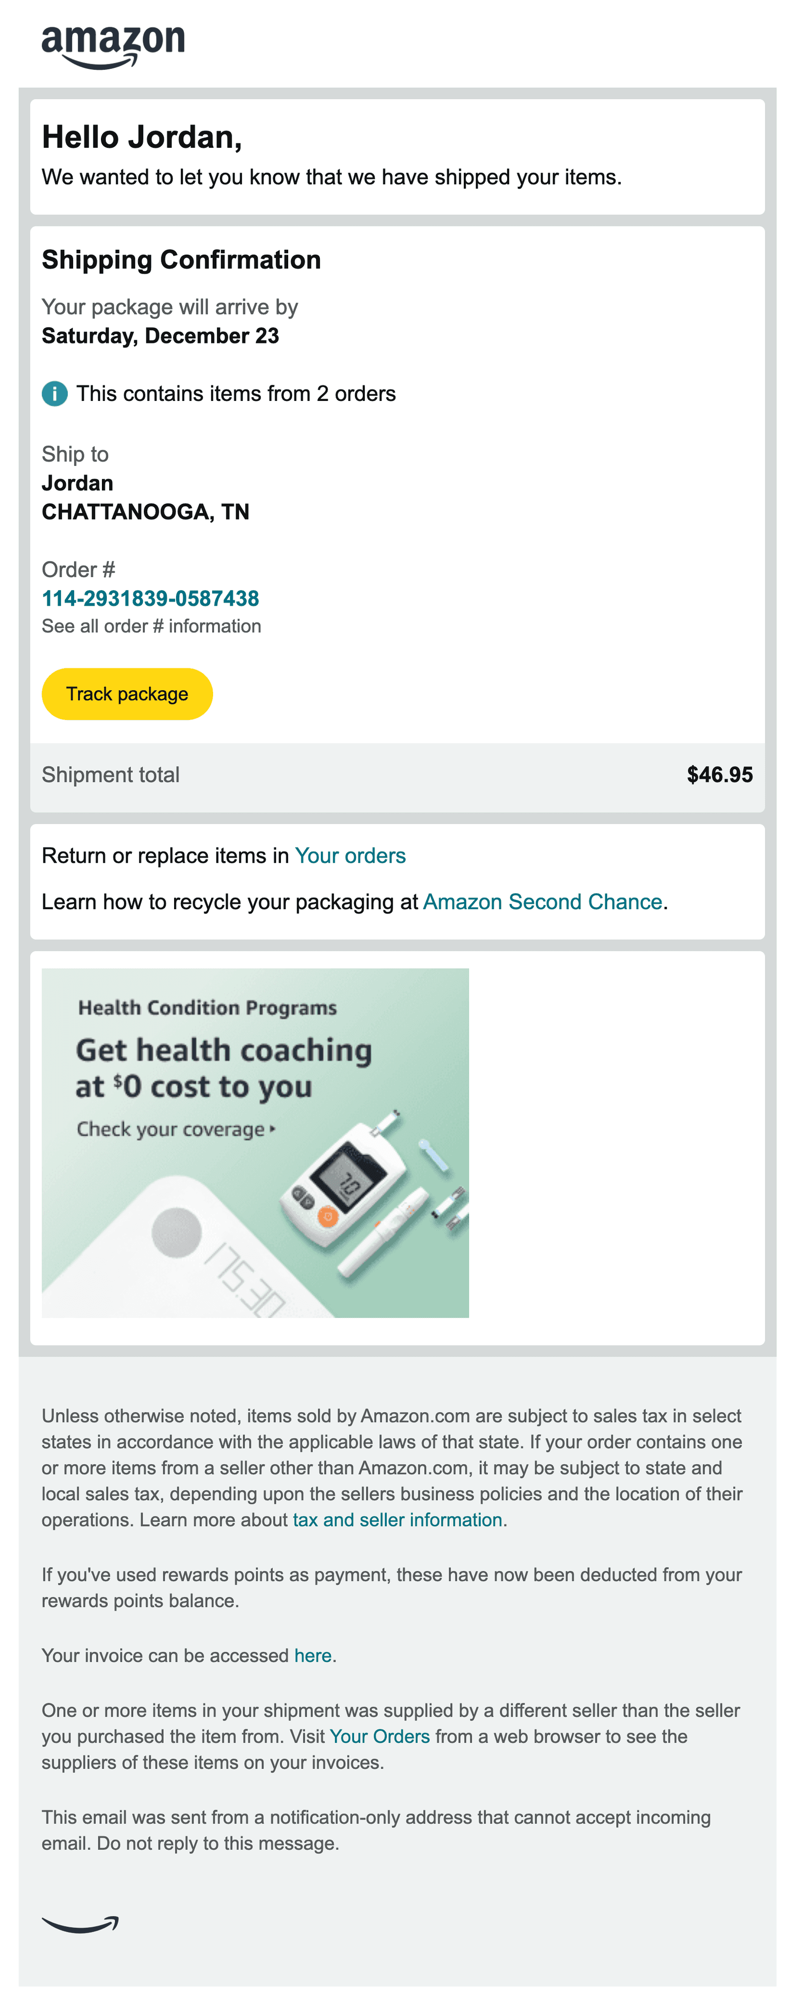Click the arrival date Saturday, December 23
This screenshot has width=790, height=1998.
(160, 336)
